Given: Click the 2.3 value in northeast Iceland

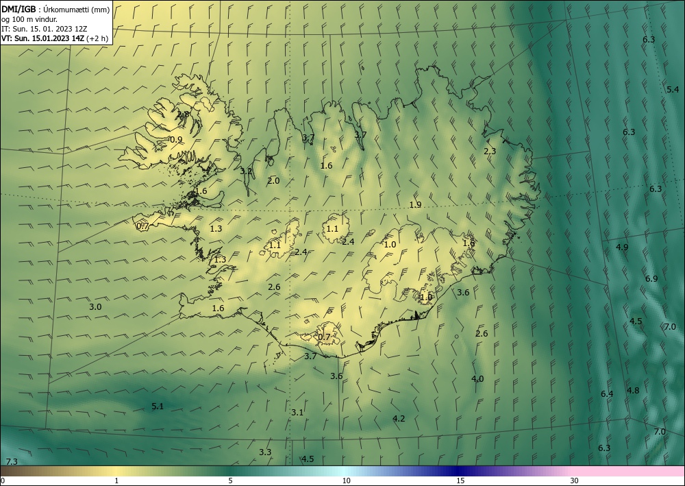Looking at the screenshot, I should point(490,151).
